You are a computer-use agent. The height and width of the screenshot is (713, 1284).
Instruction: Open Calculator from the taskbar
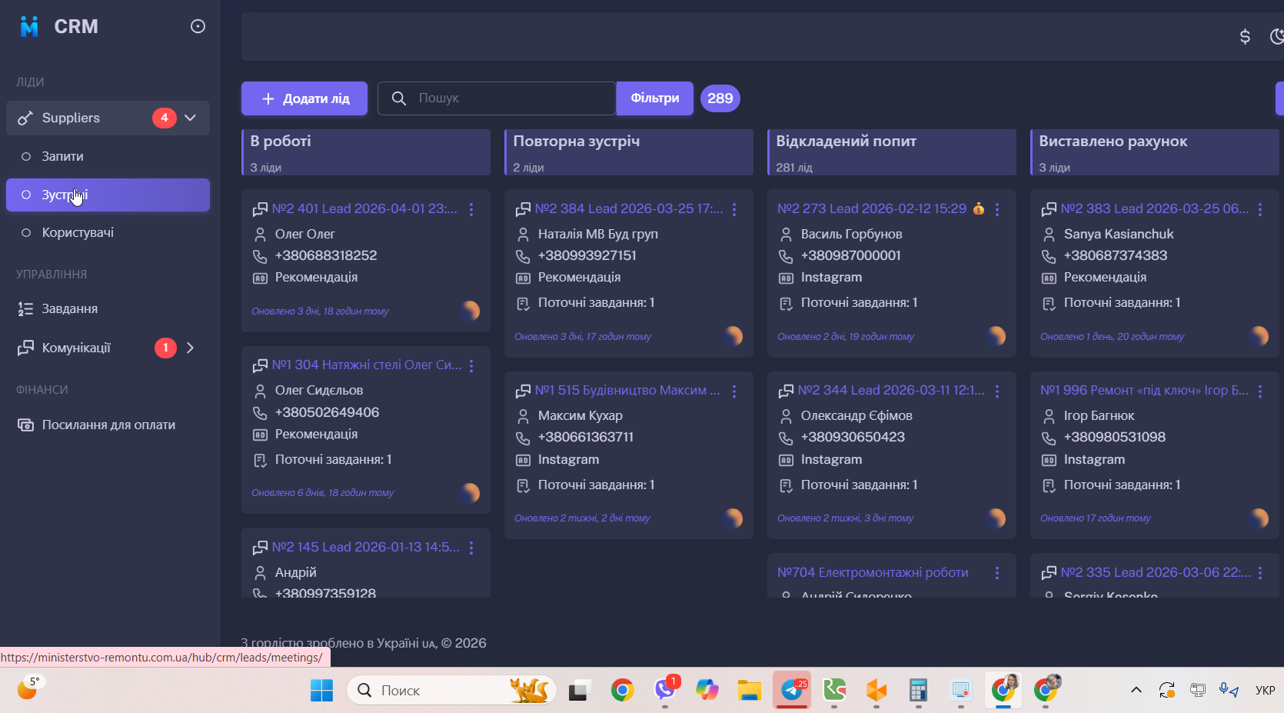tap(918, 691)
